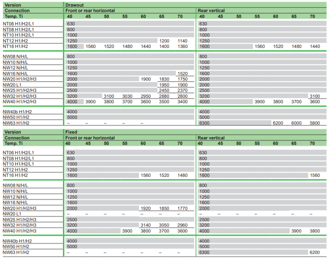Select the 6300 value in Fixed NW63 row
The width and height of the screenshot is (333, 260).
coord(204,252)
